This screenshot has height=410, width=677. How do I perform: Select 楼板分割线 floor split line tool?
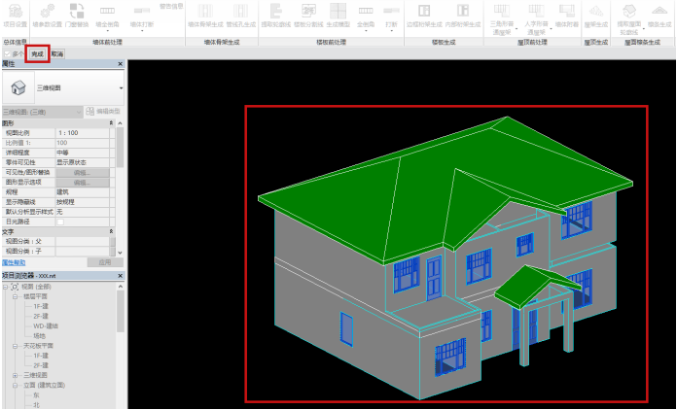tap(308, 17)
